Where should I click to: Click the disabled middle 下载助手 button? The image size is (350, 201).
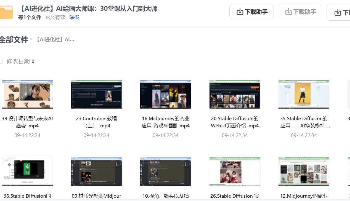coord(300,12)
